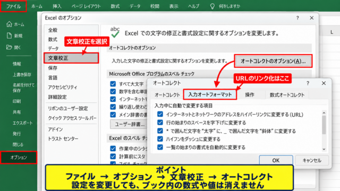Click the scroll up arrow in AutoFormat list
The height and width of the screenshot is (191, 340).
[324, 113]
